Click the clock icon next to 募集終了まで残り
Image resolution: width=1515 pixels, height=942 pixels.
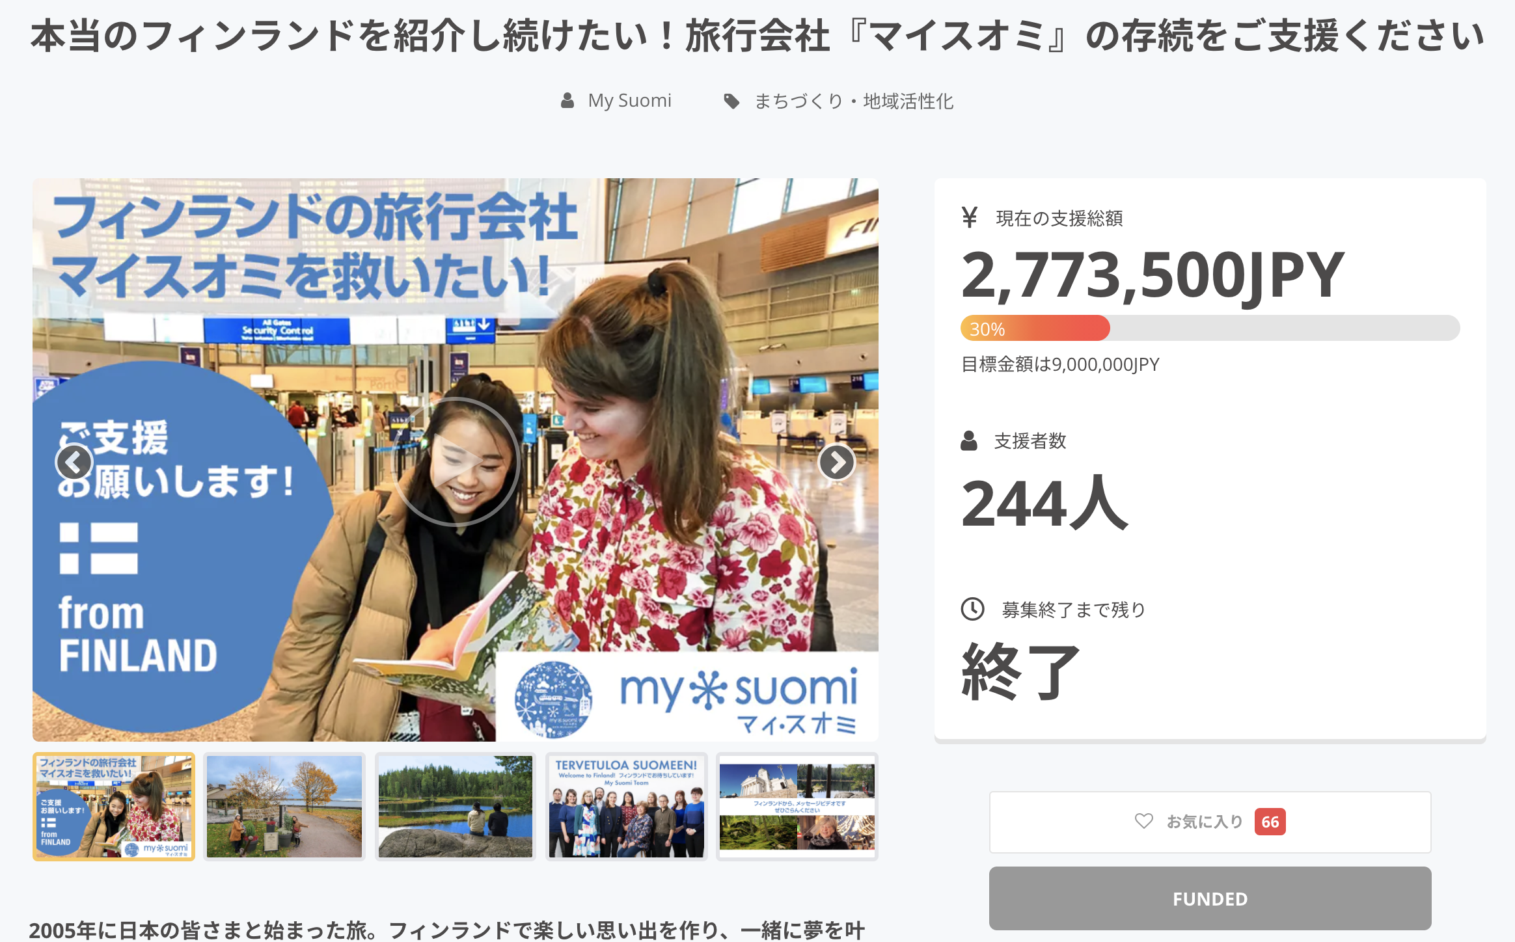point(972,609)
